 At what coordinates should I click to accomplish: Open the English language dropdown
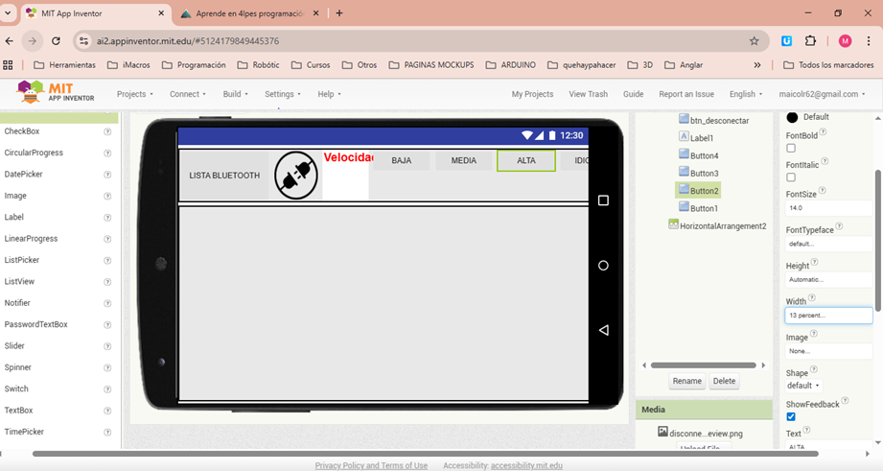(x=746, y=94)
